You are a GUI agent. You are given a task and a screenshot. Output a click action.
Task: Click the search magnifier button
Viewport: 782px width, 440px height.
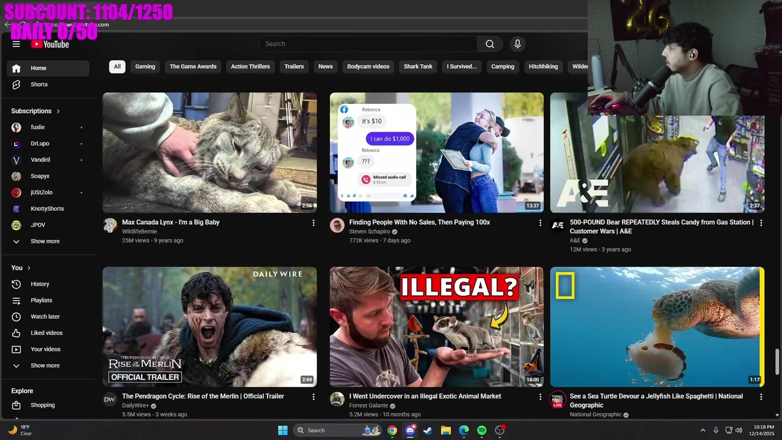(489, 44)
